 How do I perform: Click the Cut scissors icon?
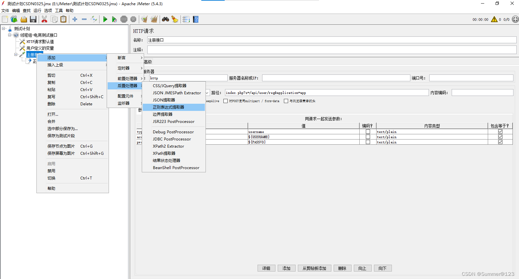(x=45, y=20)
